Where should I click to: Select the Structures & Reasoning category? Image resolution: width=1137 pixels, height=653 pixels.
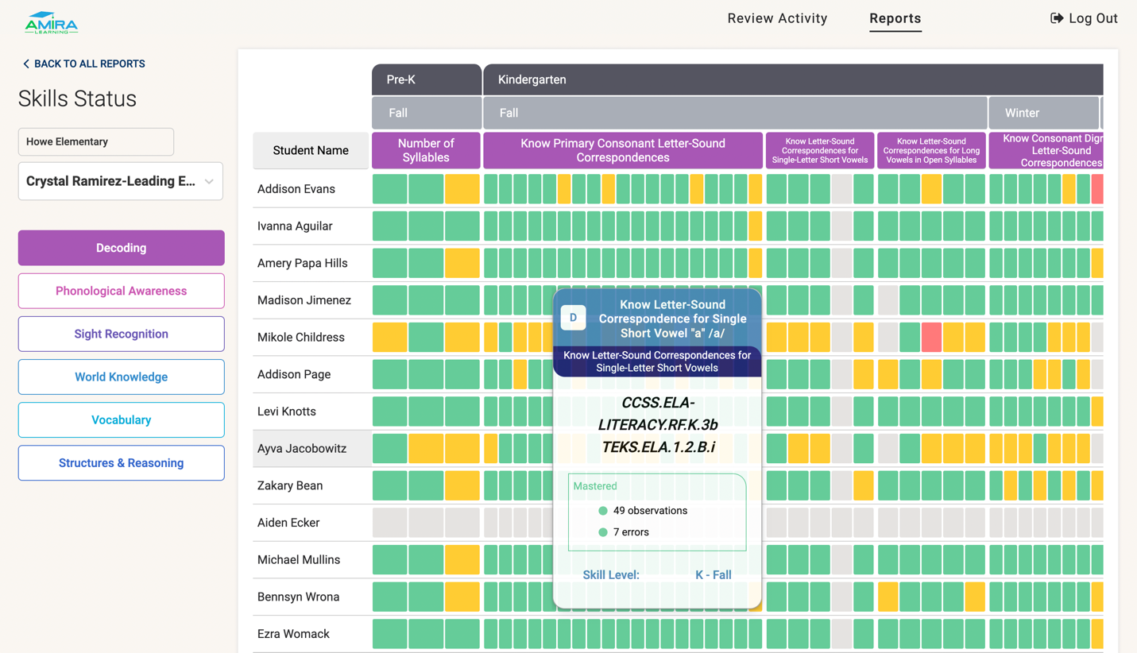click(122, 462)
